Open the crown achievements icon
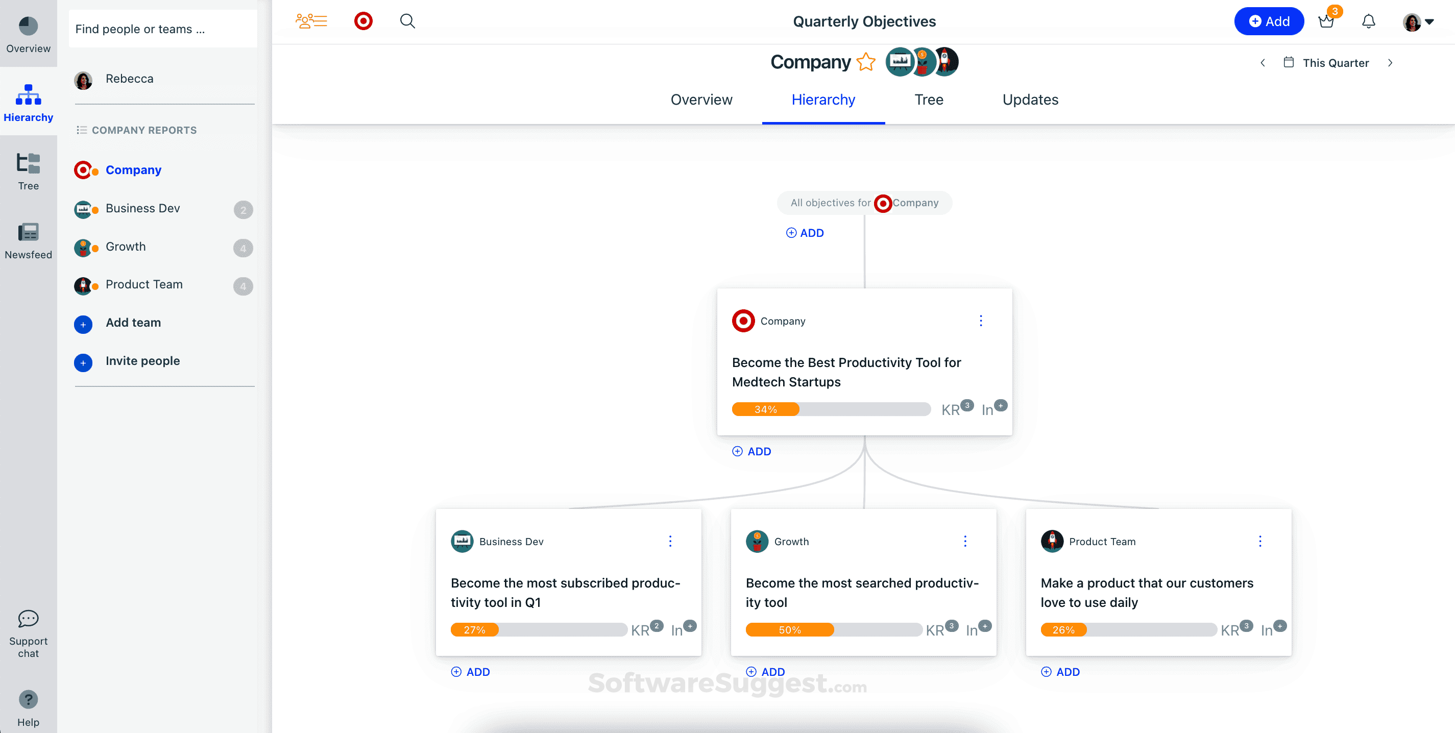The image size is (1455, 733). [x=1326, y=21]
